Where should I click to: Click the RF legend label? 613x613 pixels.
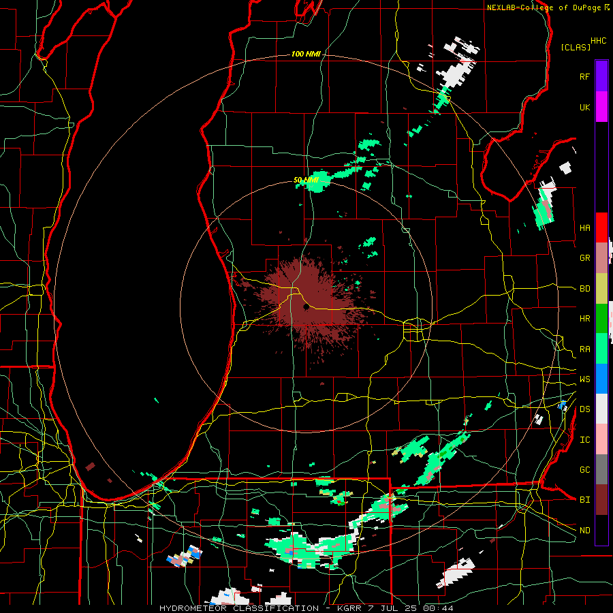[585, 76]
